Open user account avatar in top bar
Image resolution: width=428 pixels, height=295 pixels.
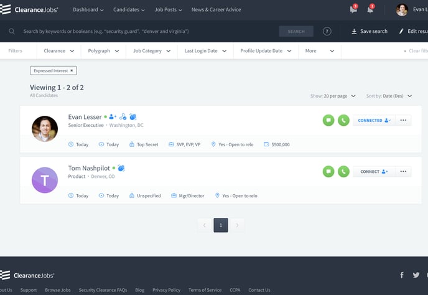coord(402,10)
